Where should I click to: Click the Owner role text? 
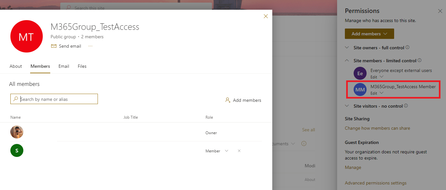pyautogui.click(x=211, y=133)
